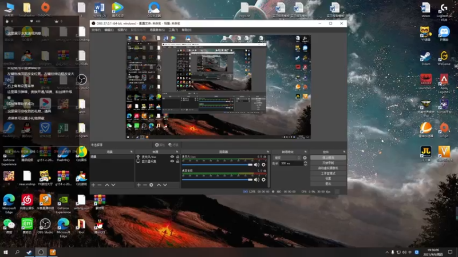Click 启动虚拟摄像机 virtual camera button

click(x=328, y=168)
